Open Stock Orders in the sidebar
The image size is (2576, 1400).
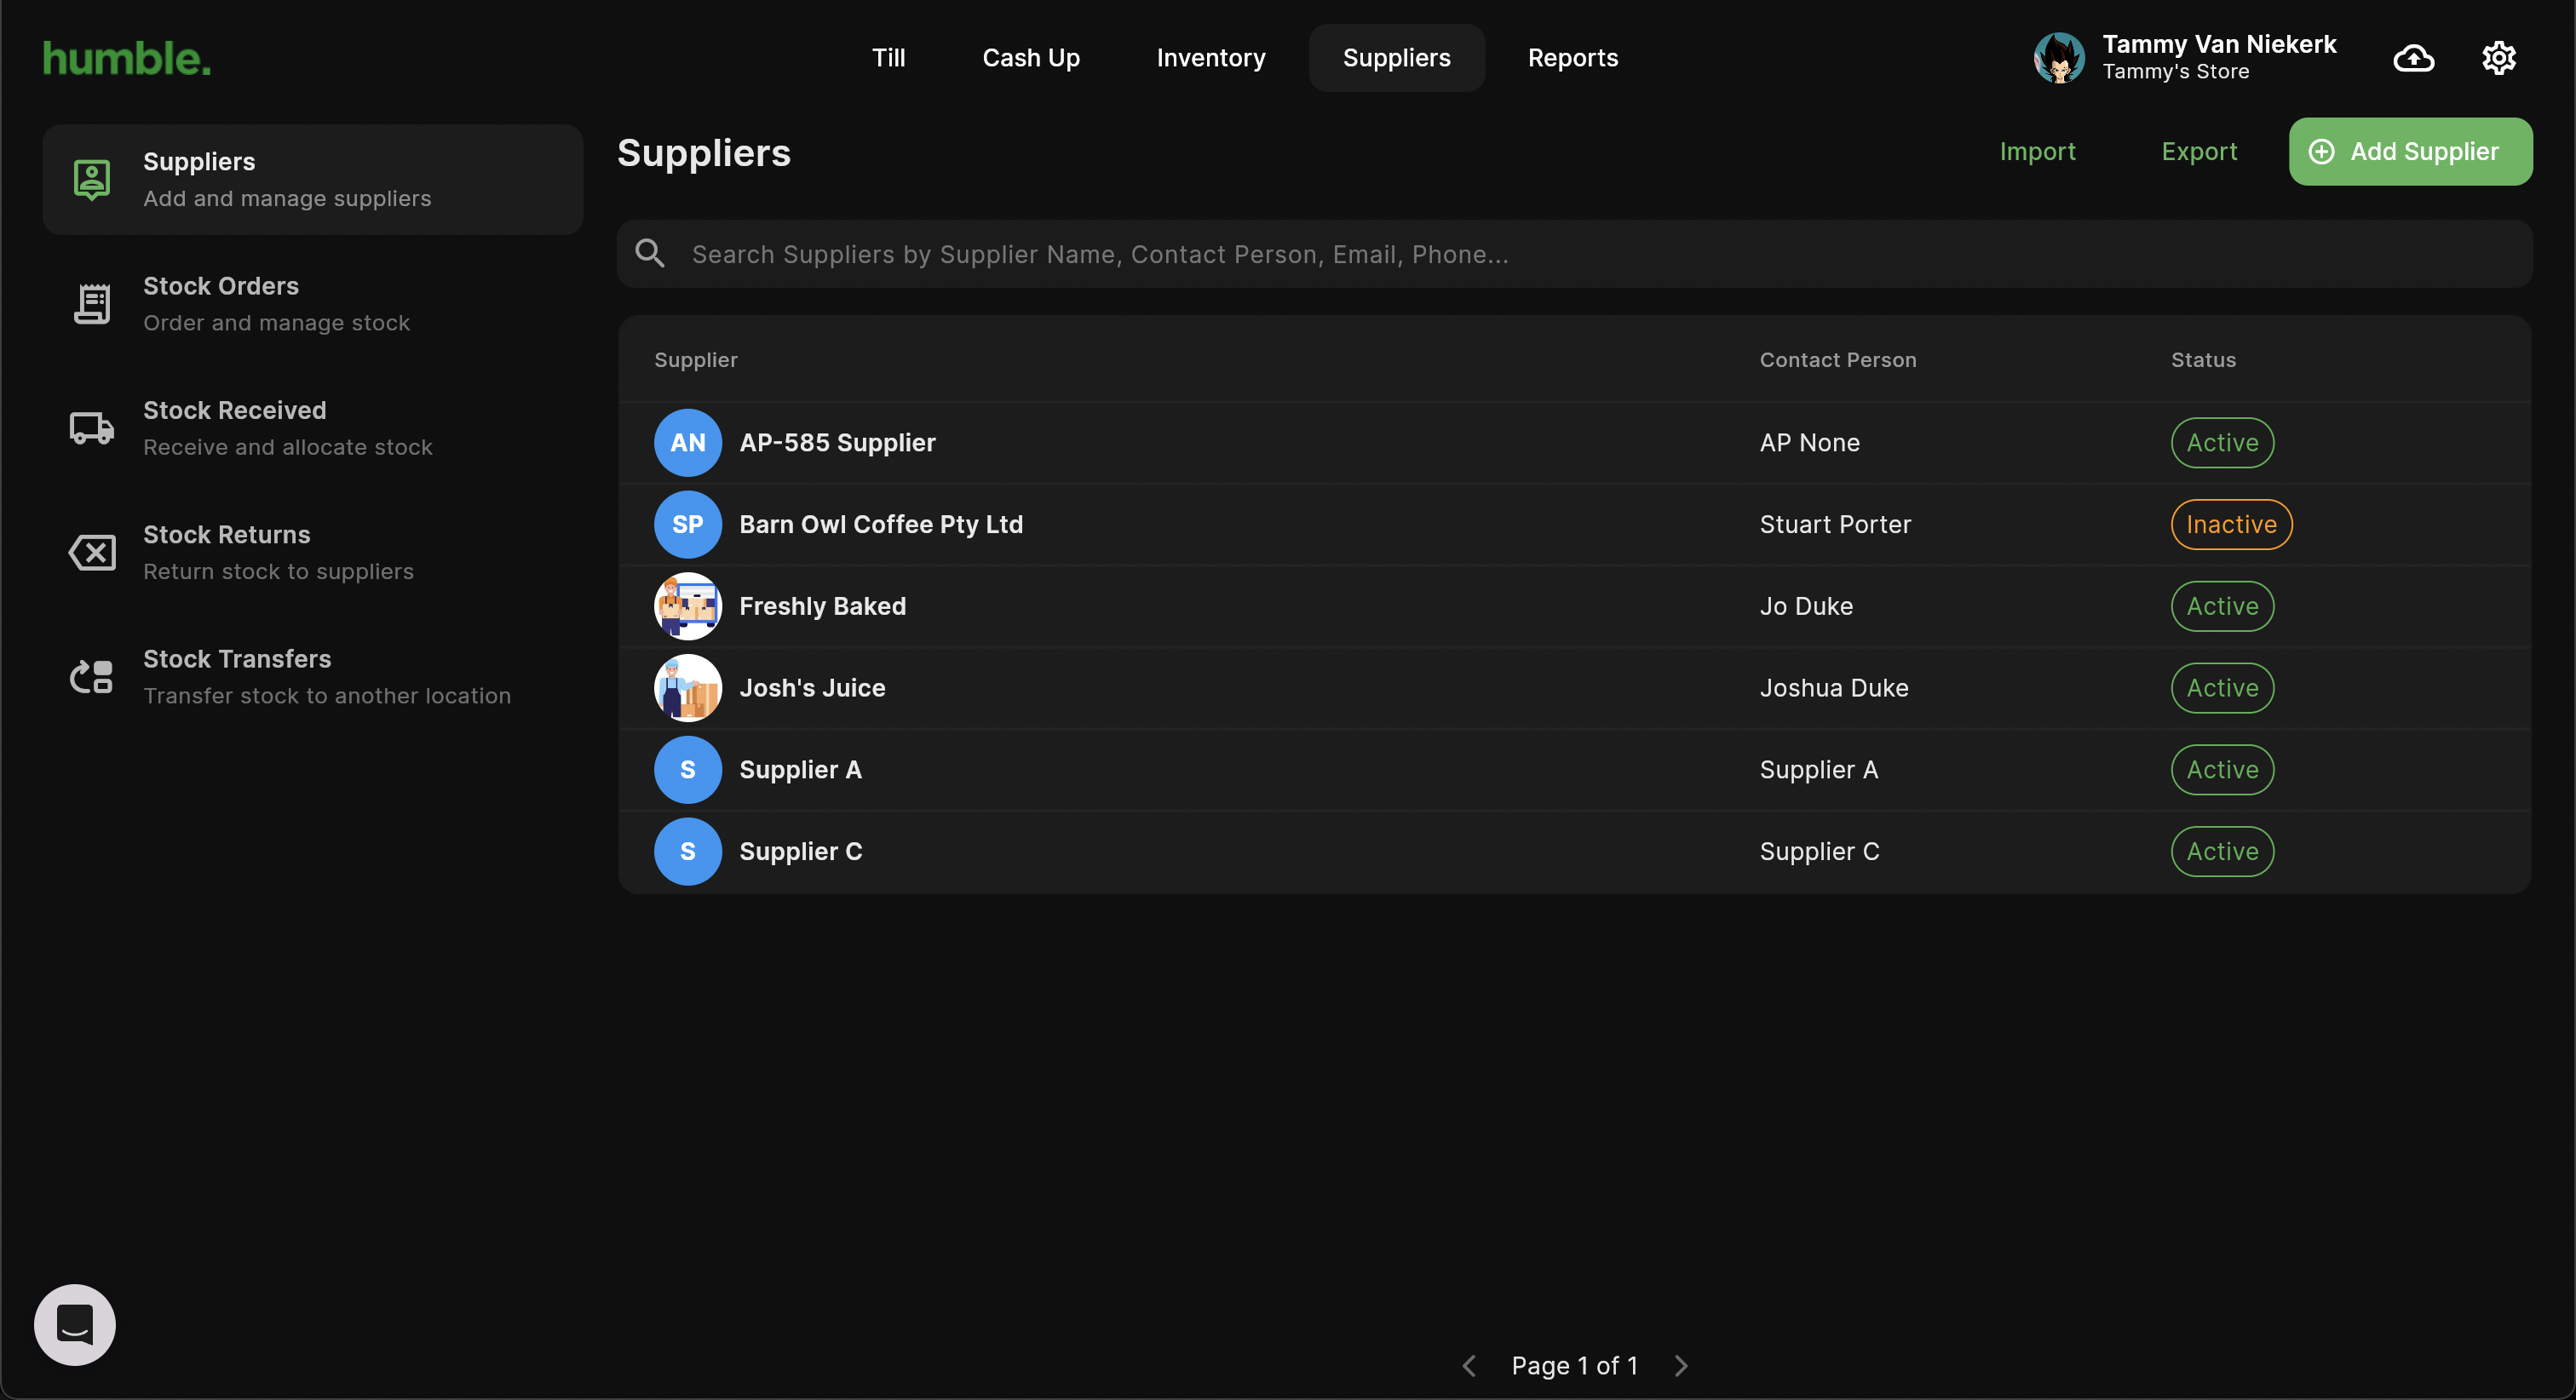coord(313,304)
